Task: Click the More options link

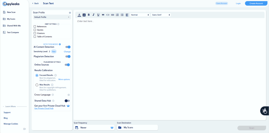Action: (x=64, y=80)
